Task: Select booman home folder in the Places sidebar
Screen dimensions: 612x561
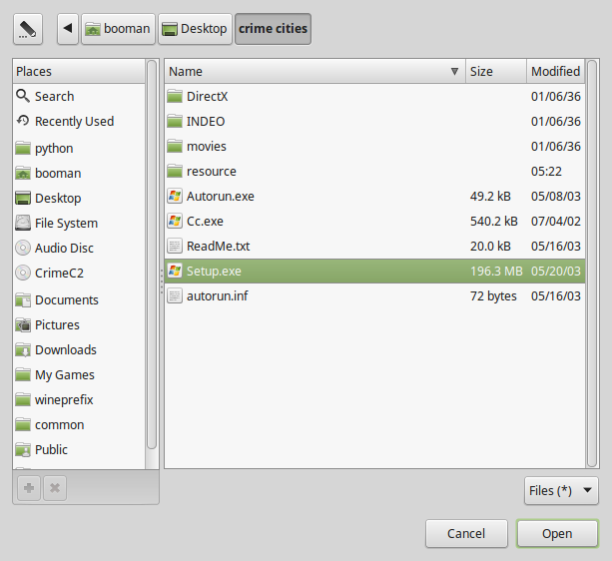Action: (79, 174)
